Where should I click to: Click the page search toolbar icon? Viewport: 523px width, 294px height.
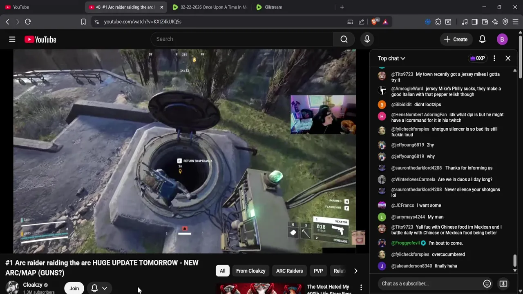click(448, 22)
